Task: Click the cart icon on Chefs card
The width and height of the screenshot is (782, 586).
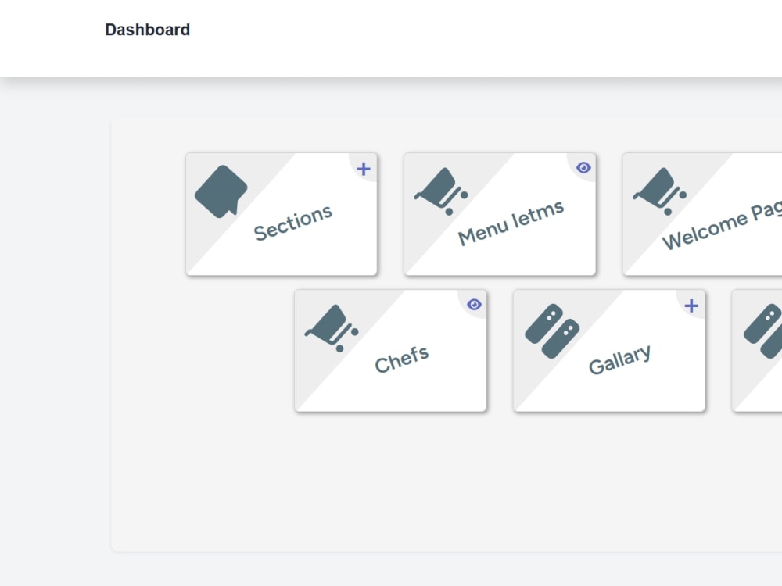Action: (x=332, y=328)
